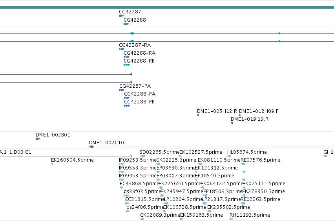This screenshot has height=221, width=334.
Task: Click the teal arrow glyph below CG42287
Action: pyautogui.click(x=121, y=16)
